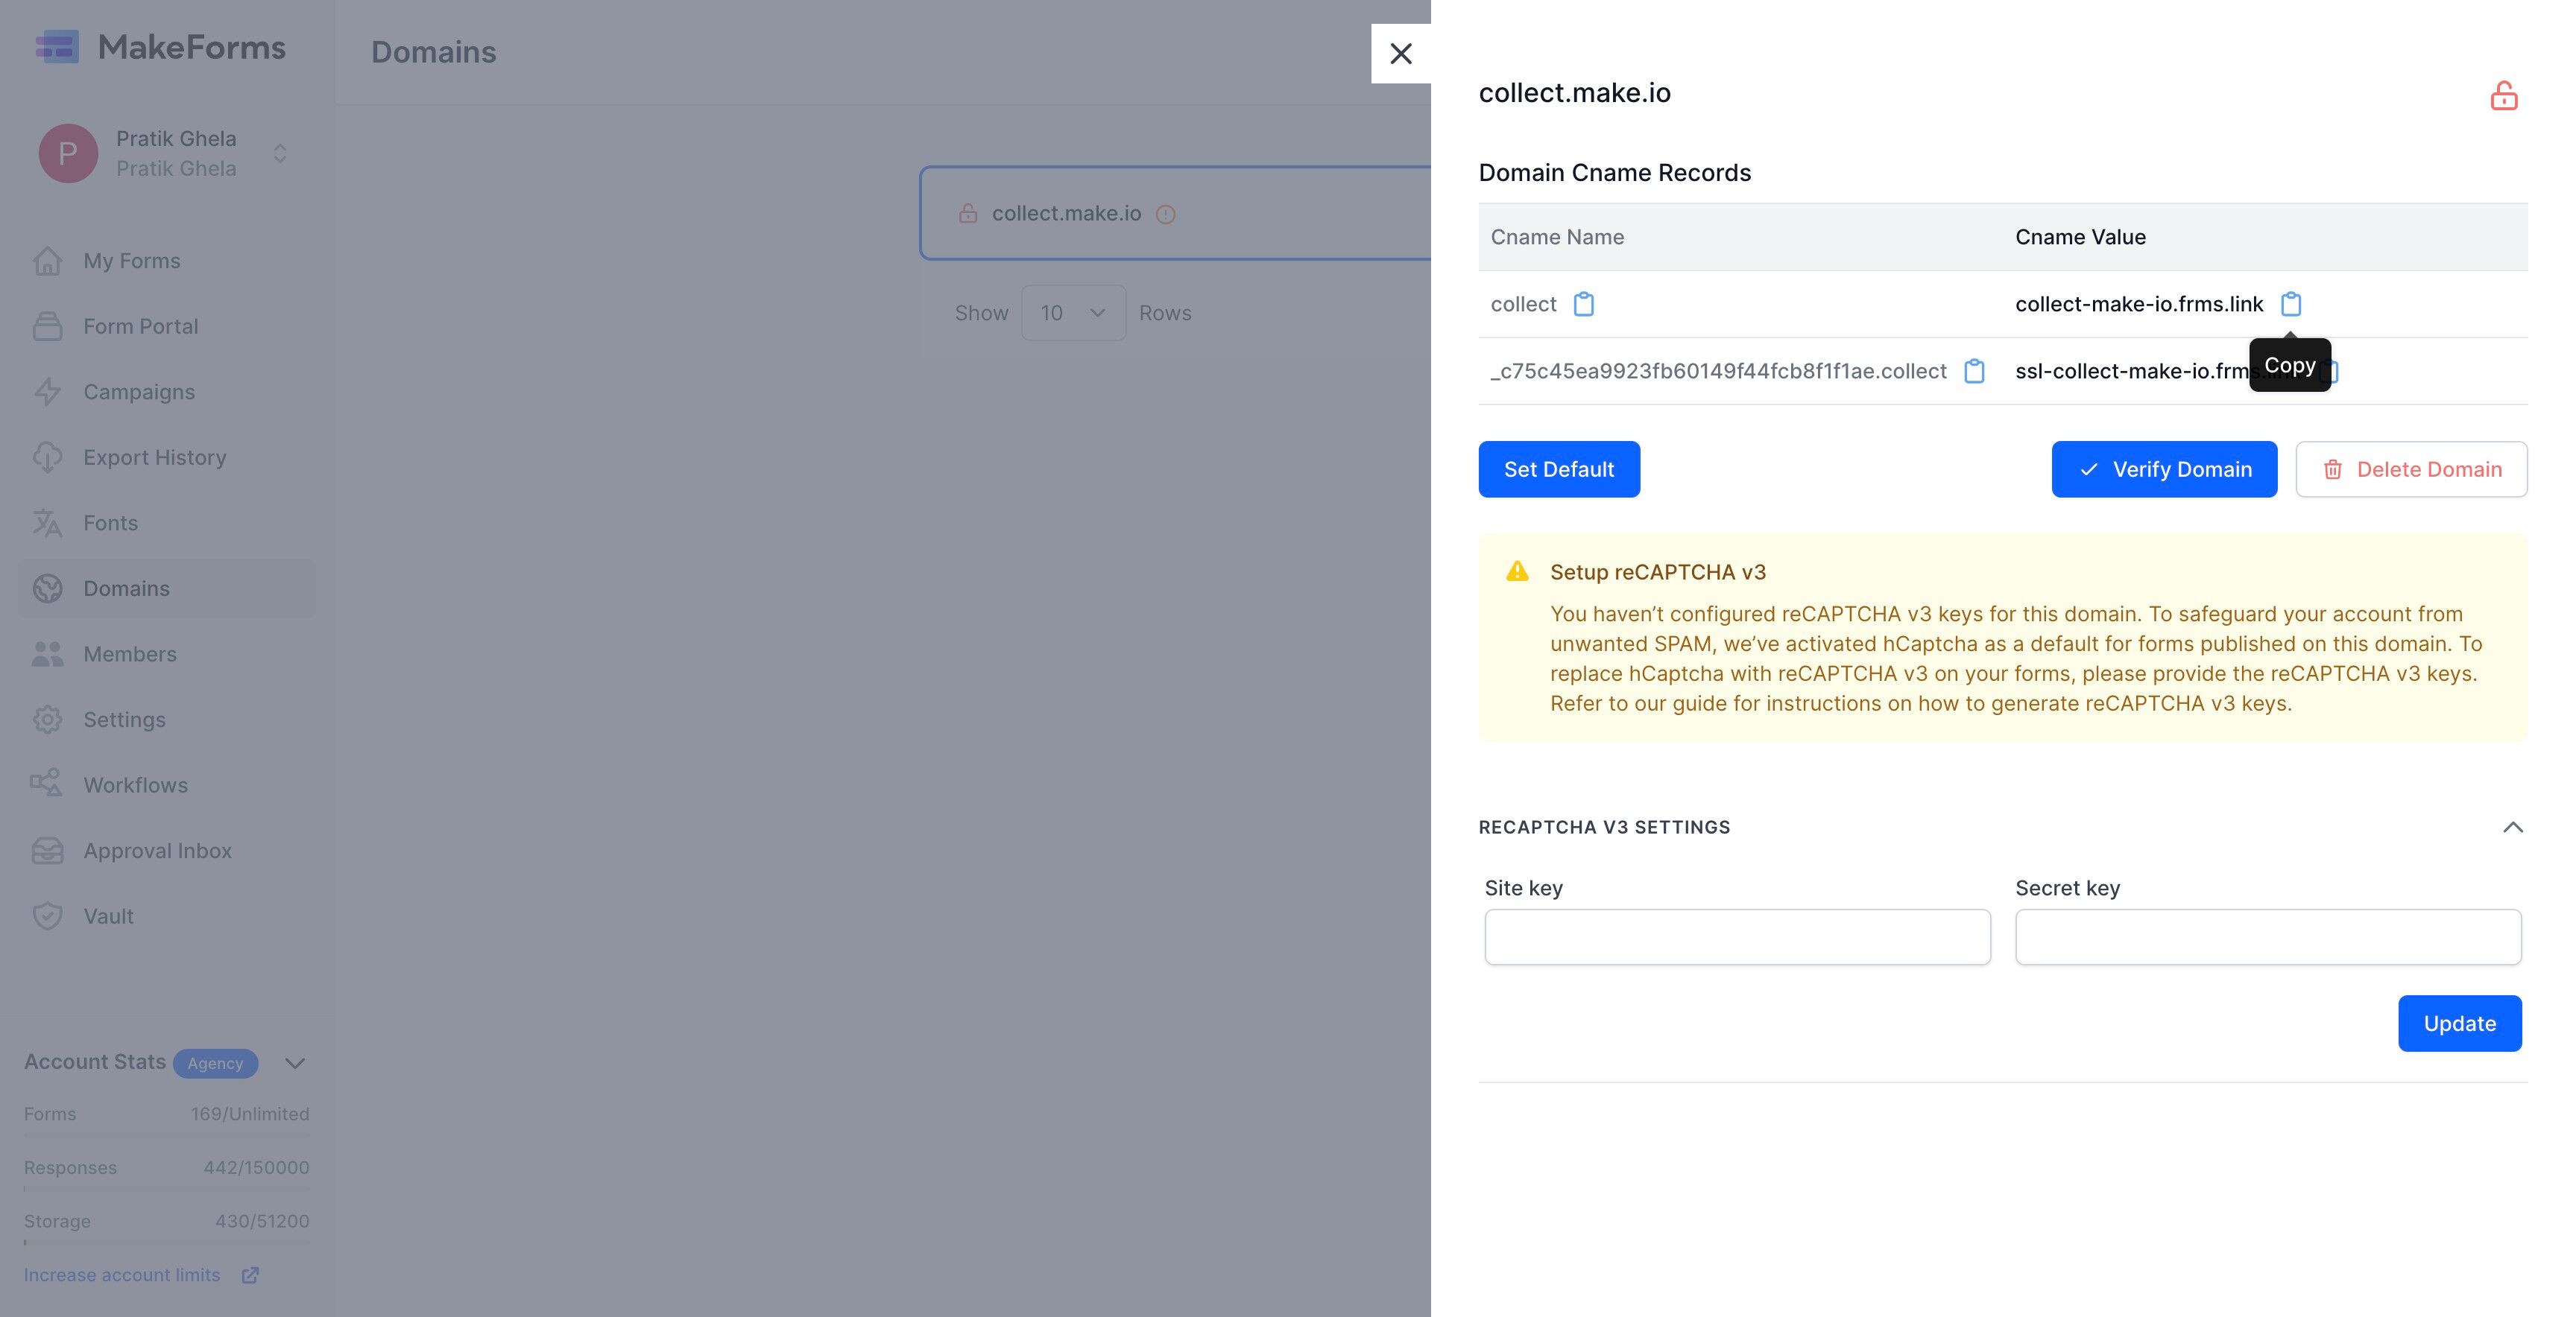2576x1317 pixels.
Task: Click the lock icon on the domain row
Action: point(967,213)
